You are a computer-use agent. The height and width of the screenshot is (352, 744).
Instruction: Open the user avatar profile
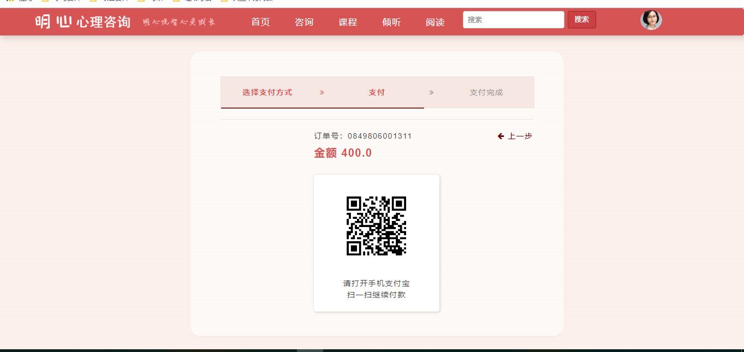coord(651,20)
